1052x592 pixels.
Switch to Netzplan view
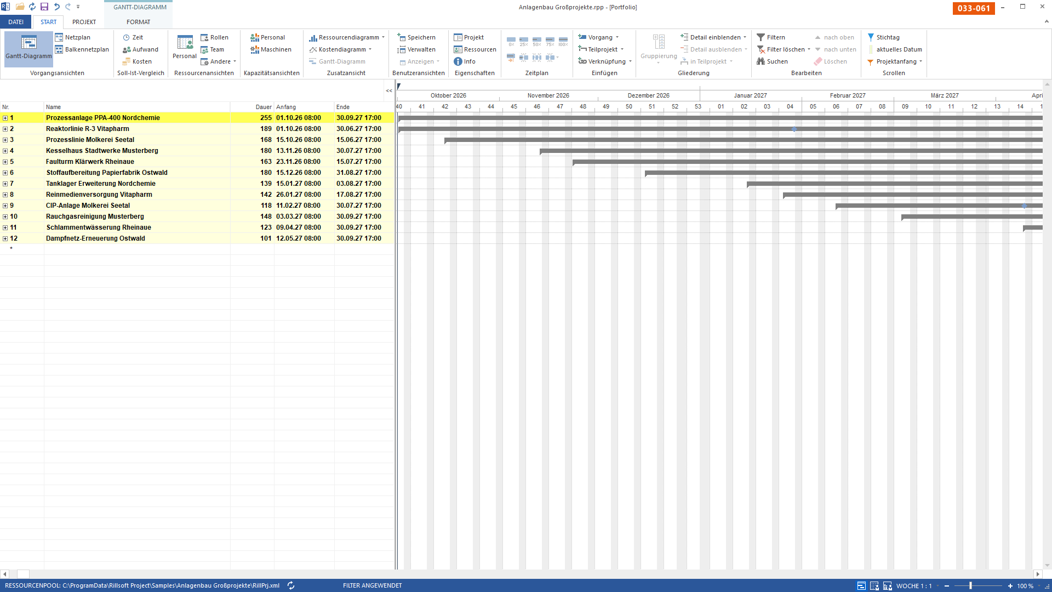point(72,37)
